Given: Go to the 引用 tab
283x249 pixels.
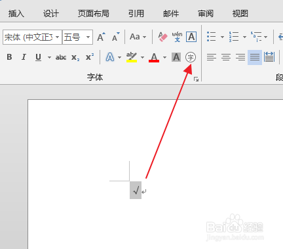Looking at the screenshot, I should (x=136, y=14).
